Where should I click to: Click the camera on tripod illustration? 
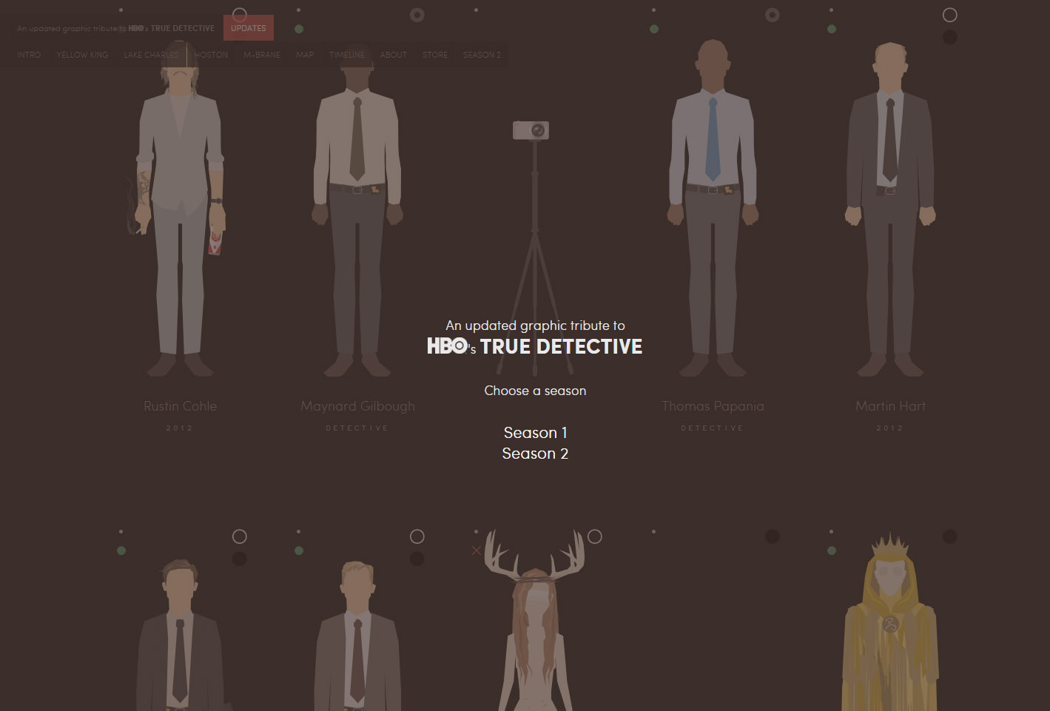[x=533, y=248]
